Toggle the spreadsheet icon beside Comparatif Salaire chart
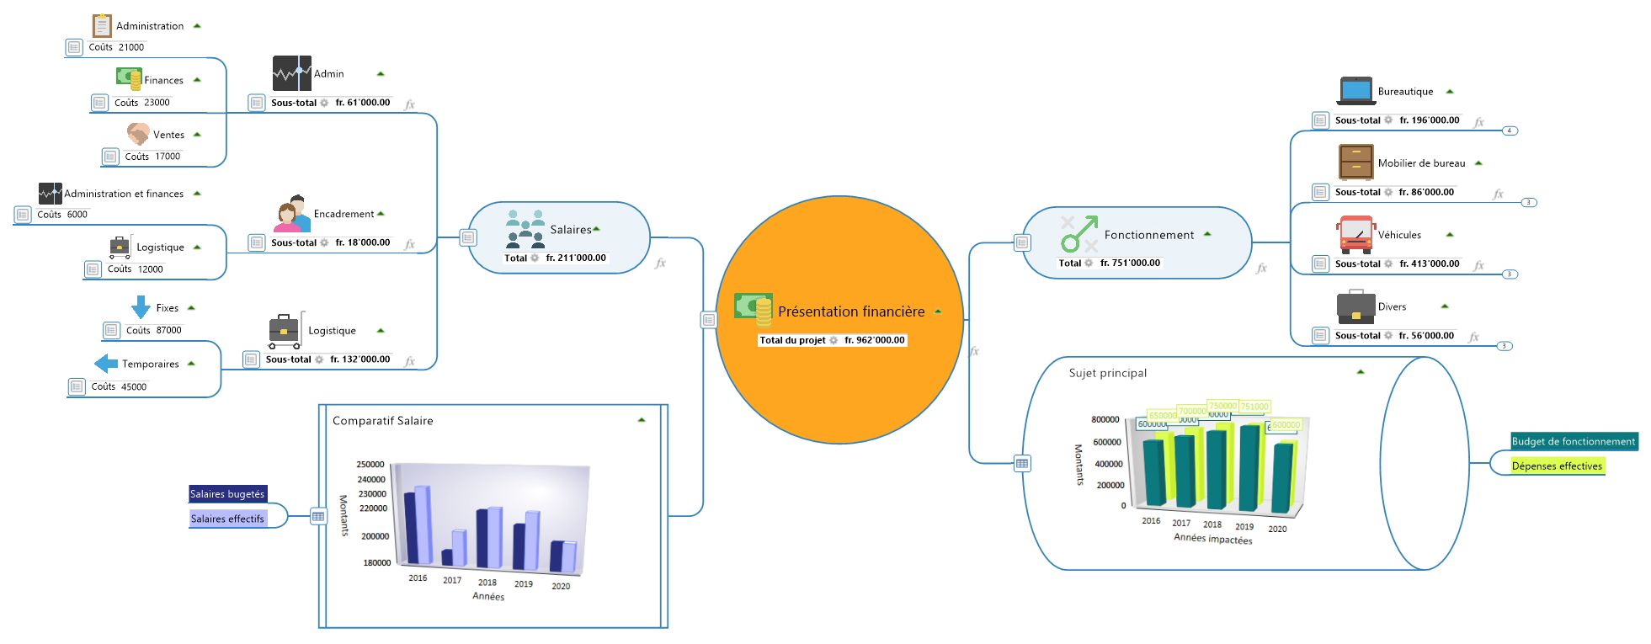This screenshot has height=644, width=1651. tap(318, 516)
